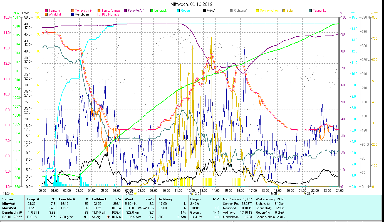Click the Windchill legend label

55,14
